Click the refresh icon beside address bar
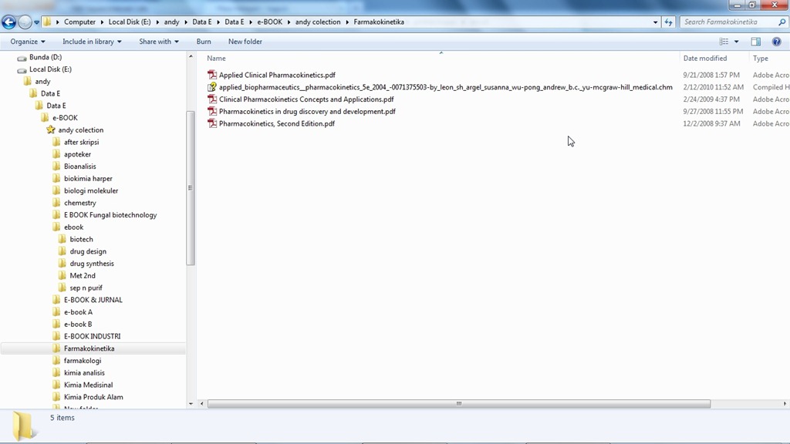Image resolution: width=790 pixels, height=444 pixels. tap(668, 22)
